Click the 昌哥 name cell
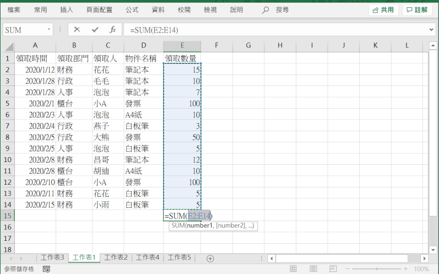 tap(108, 160)
